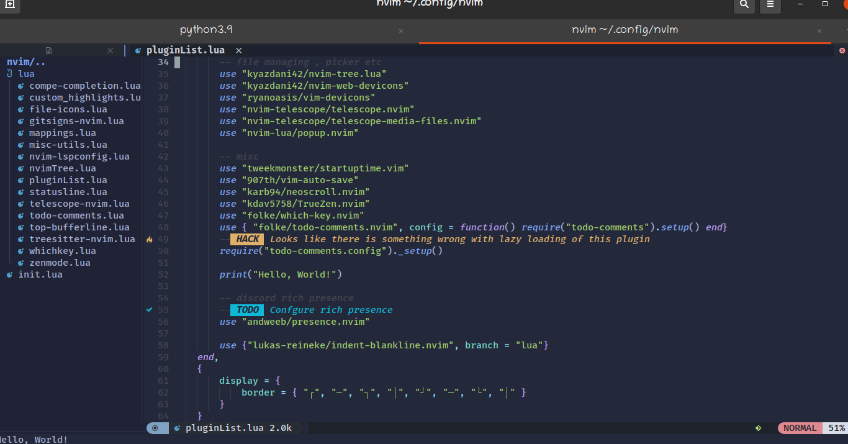
Task: Click the green diamond git icon in the statusline
Action: 759,428
